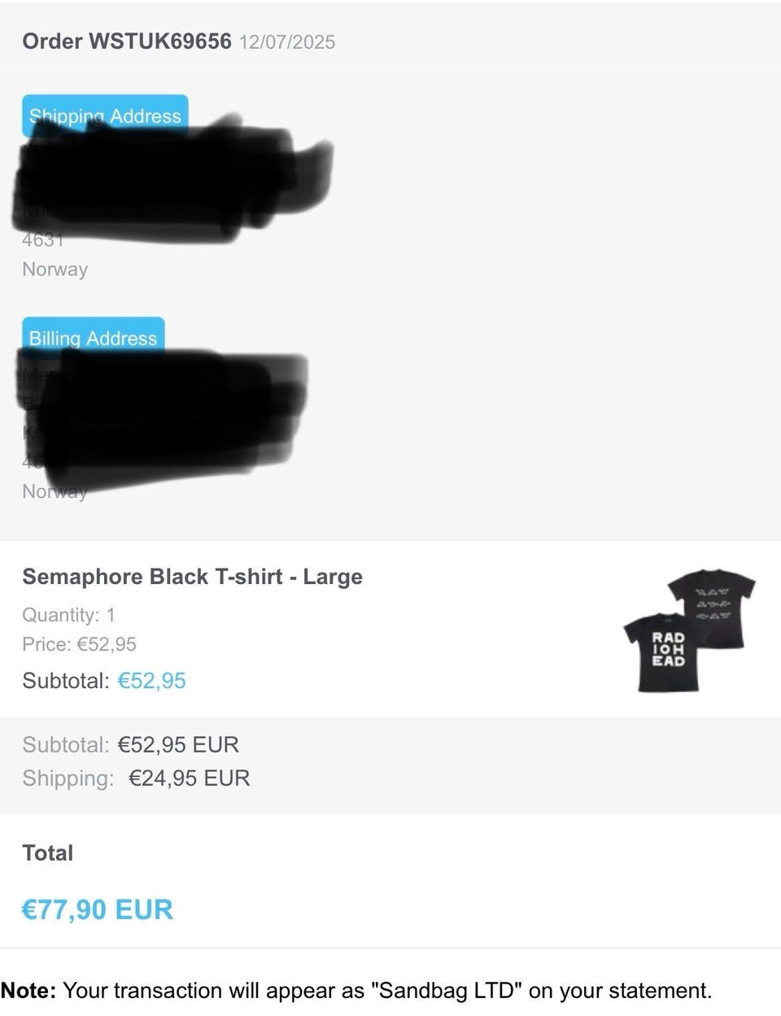Click Norway under the shipping address
Image resolution: width=781 pixels, height=1016 pixels.
pos(55,269)
